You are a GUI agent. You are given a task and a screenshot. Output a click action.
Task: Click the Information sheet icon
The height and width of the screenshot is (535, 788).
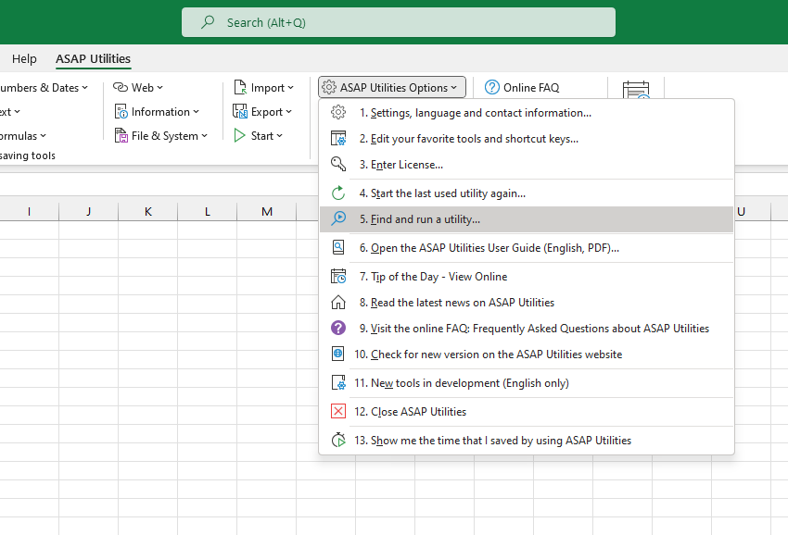[x=121, y=111]
